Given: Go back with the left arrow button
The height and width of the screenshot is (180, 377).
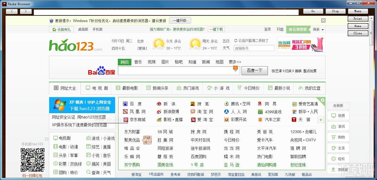Looking at the screenshot, I should [x=12, y=11].
